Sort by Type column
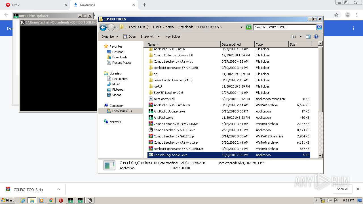363x204 pixels. (271, 44)
